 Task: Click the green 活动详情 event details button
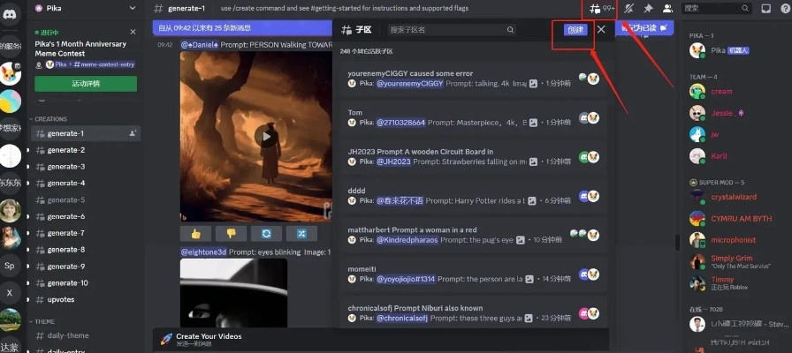point(86,84)
